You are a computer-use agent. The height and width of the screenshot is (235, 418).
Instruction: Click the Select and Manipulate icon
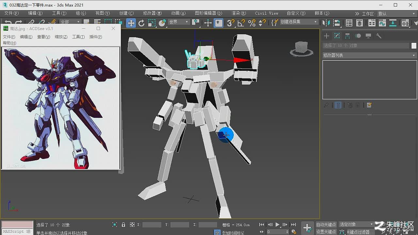(208, 23)
